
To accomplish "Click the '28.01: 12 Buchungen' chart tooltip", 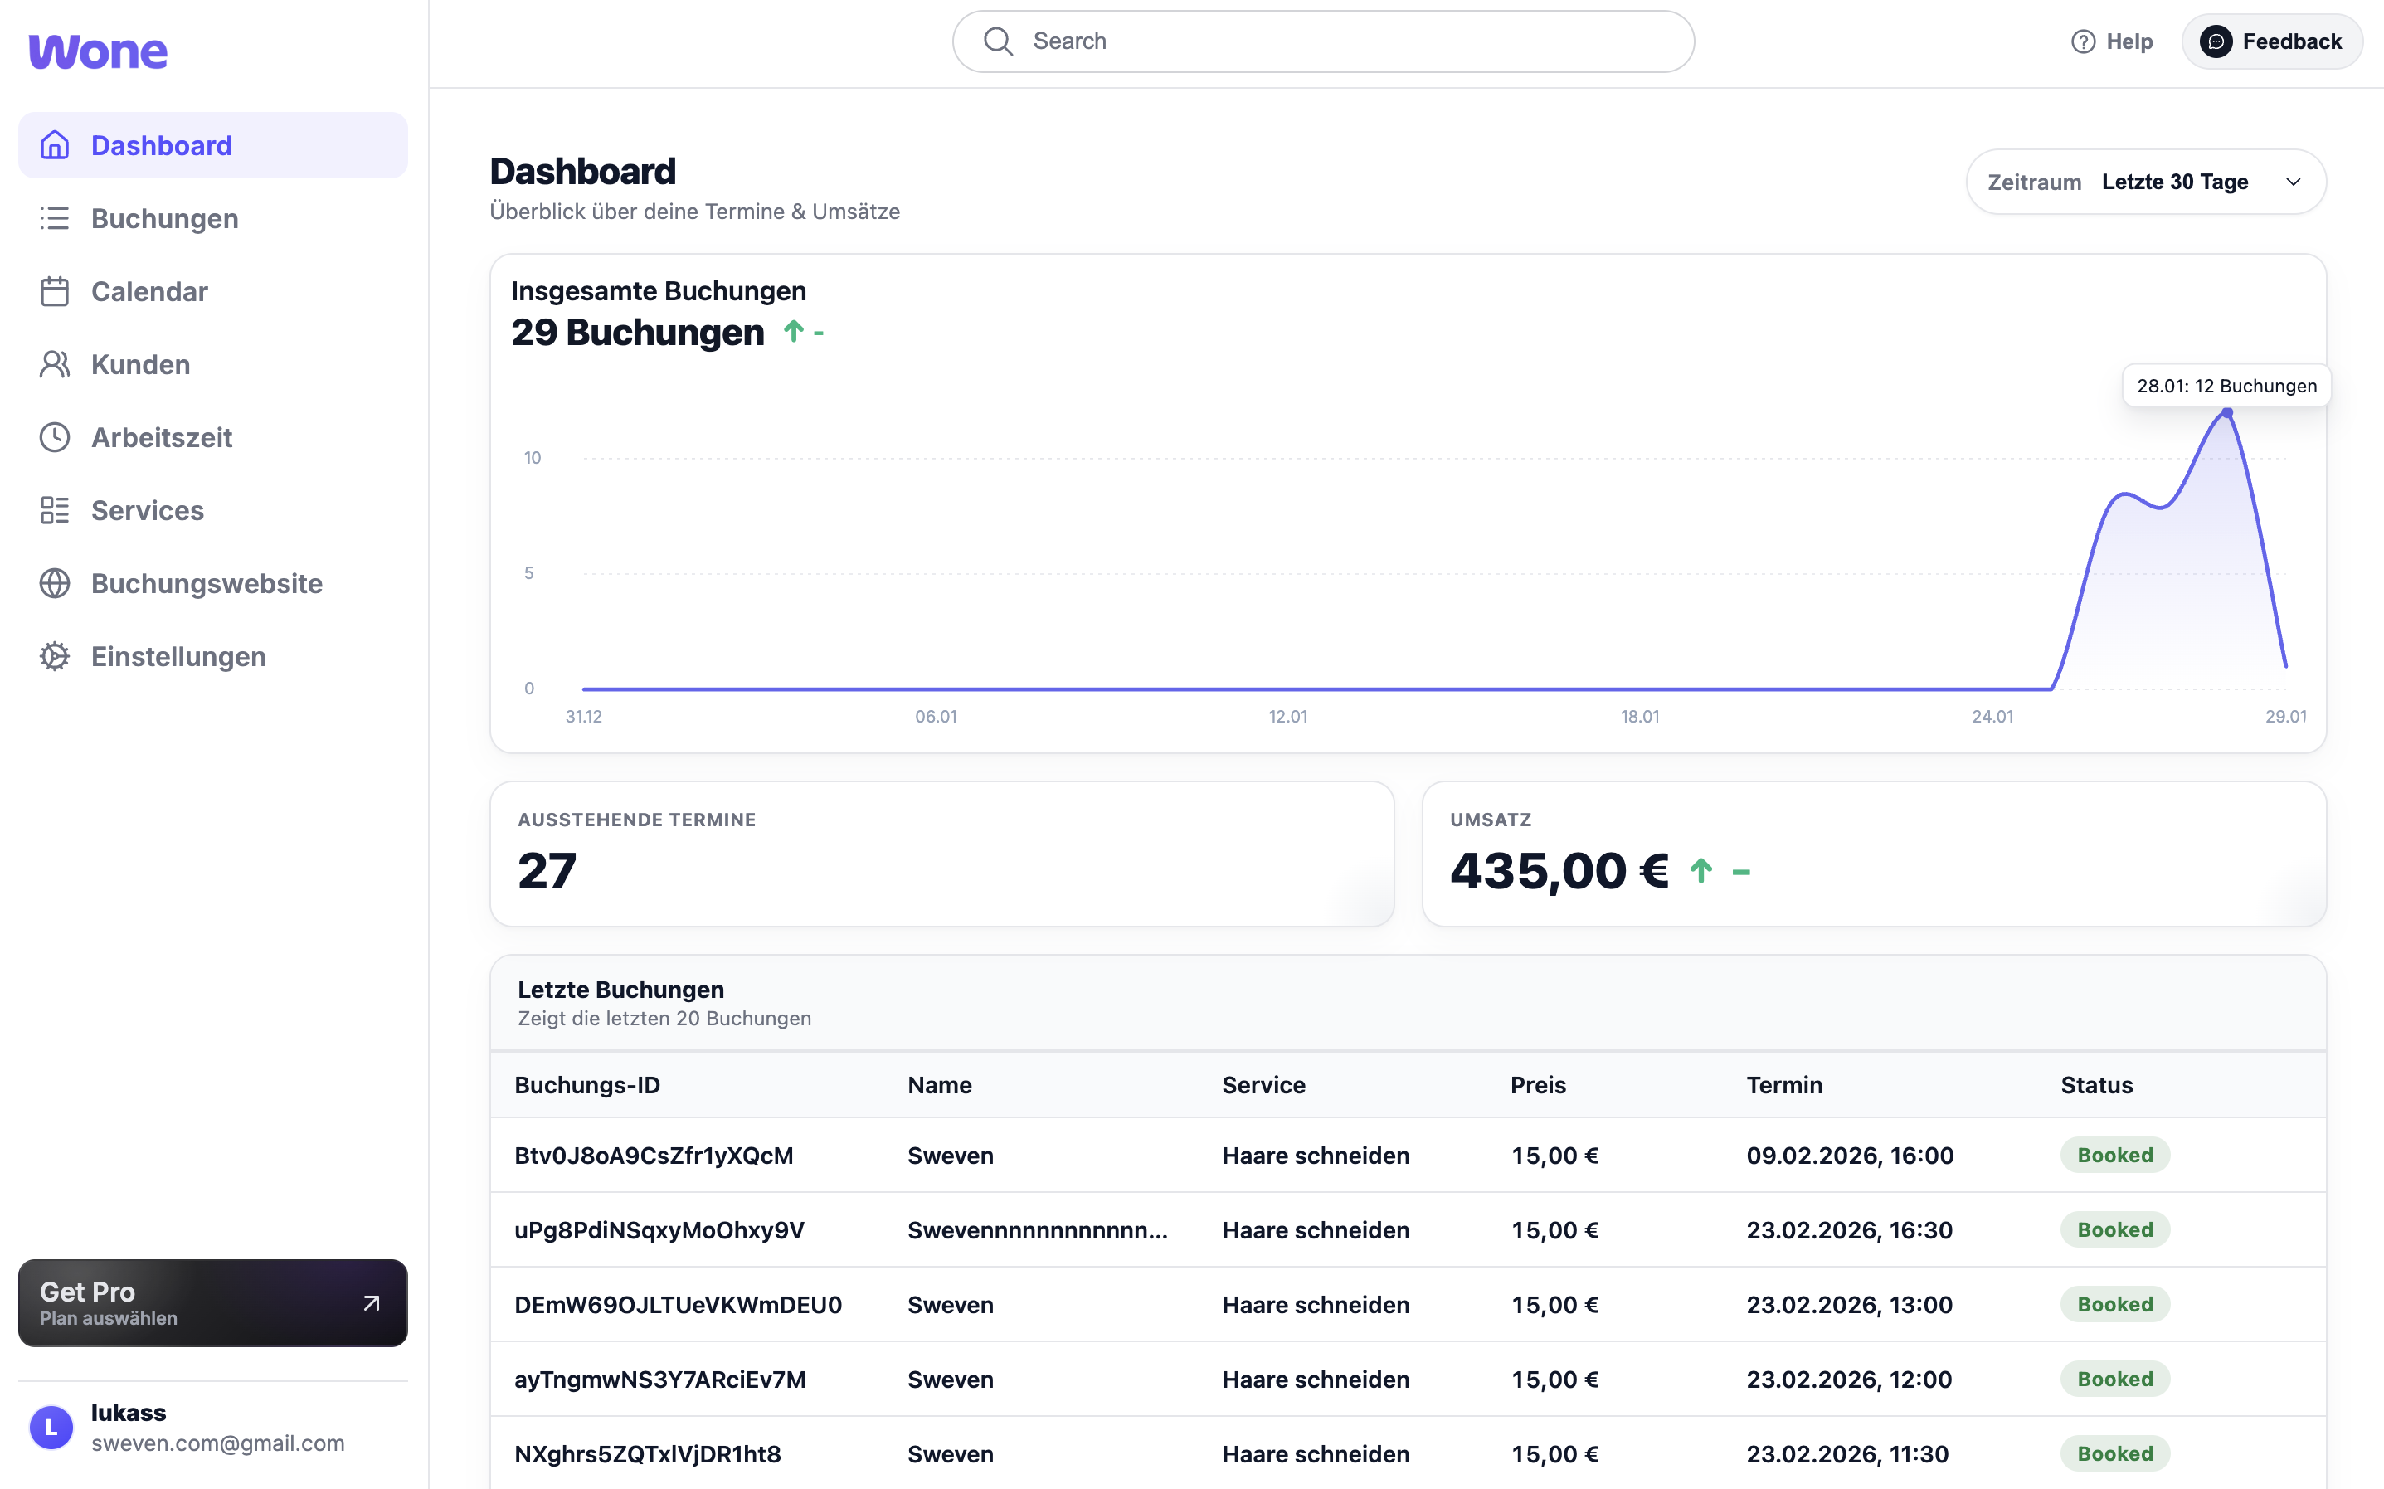I will pos(2226,385).
